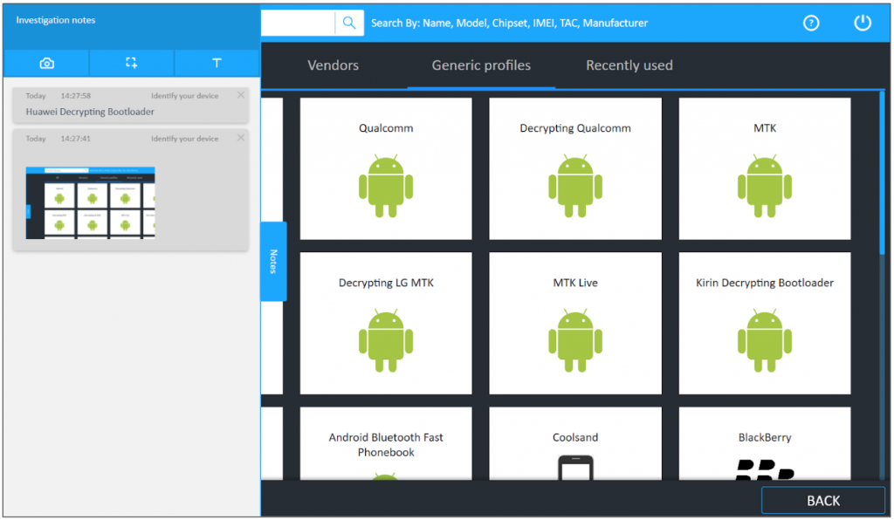The height and width of the screenshot is (520, 894).
Task: Click the BACK button
Action: tap(822, 501)
